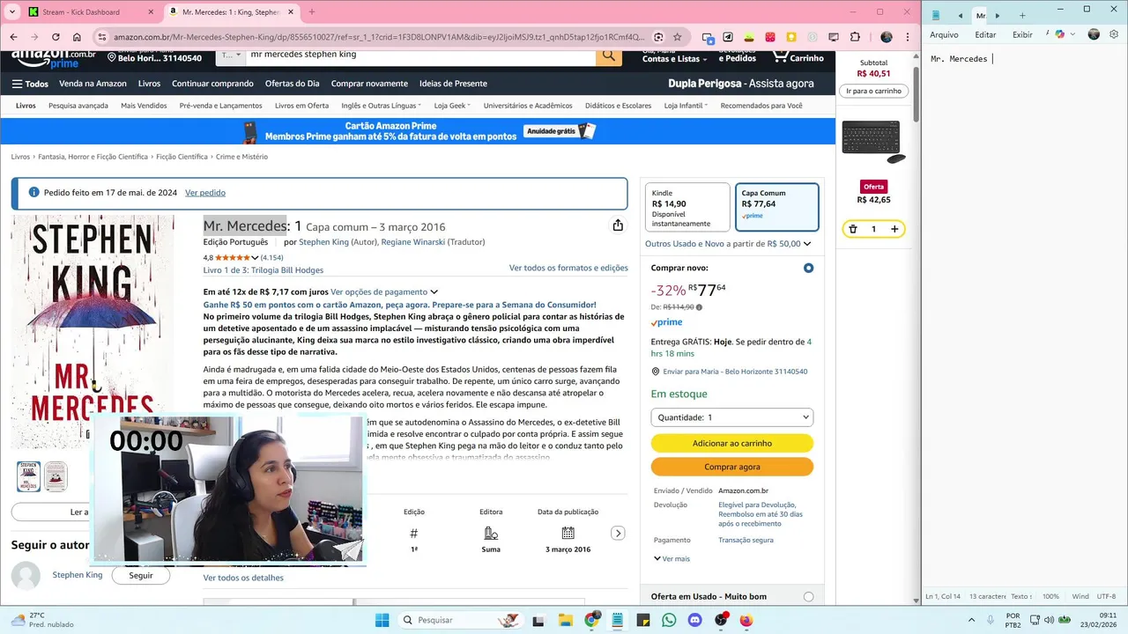Click Ir para o carrinho button

point(873,91)
